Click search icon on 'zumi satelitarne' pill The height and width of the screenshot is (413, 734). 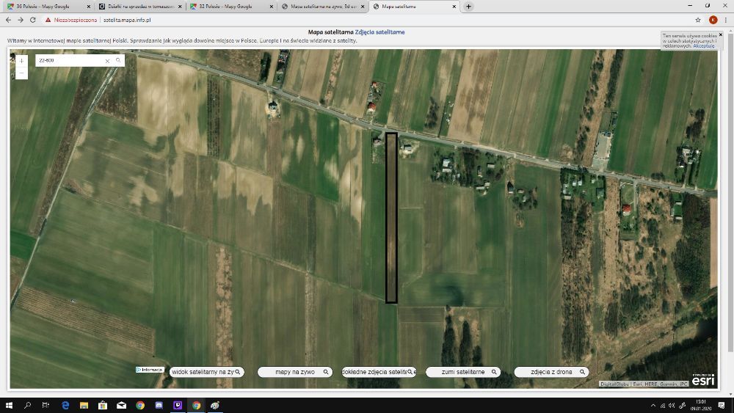pos(494,372)
